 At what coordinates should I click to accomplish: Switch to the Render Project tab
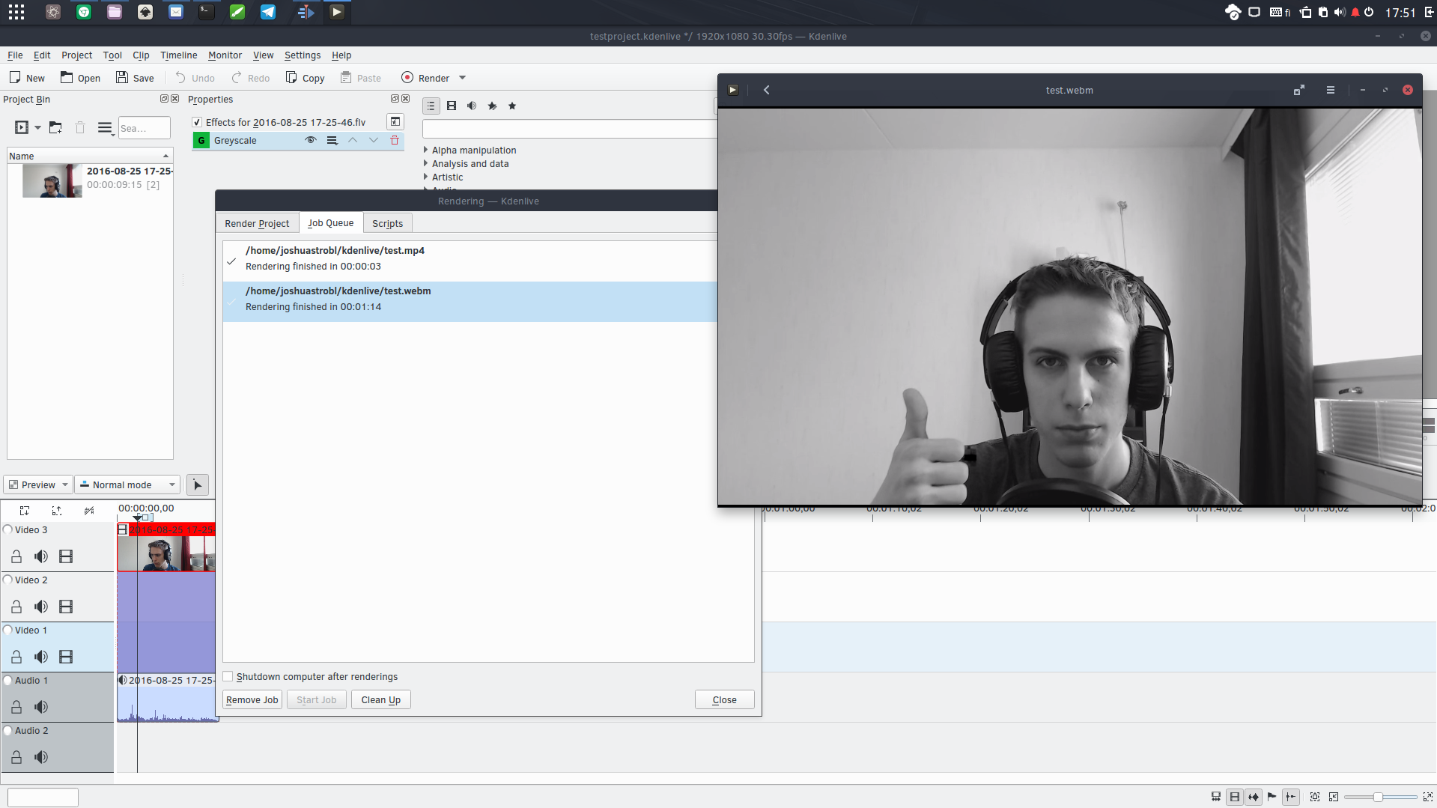coord(257,224)
